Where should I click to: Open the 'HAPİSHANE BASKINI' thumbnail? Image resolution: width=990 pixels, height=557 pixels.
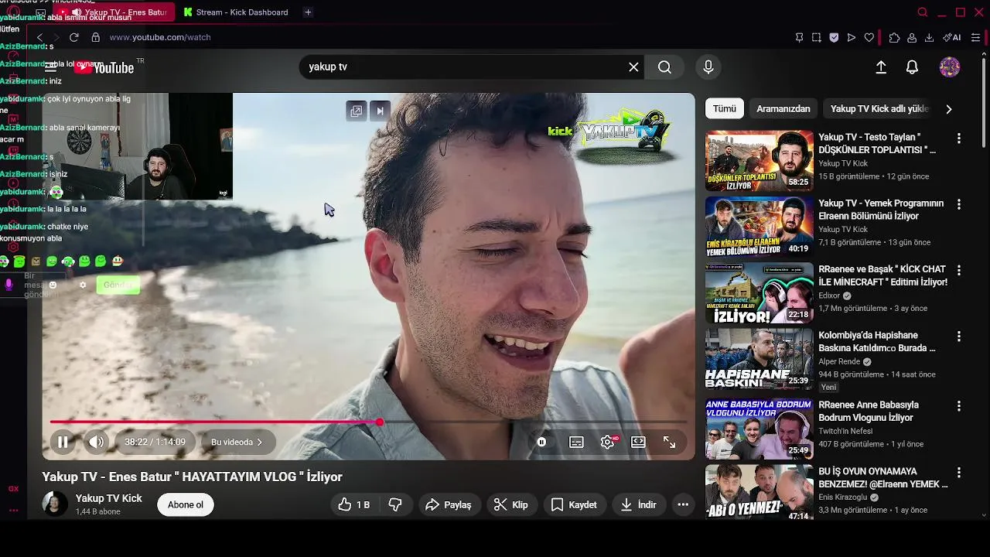[759, 359]
